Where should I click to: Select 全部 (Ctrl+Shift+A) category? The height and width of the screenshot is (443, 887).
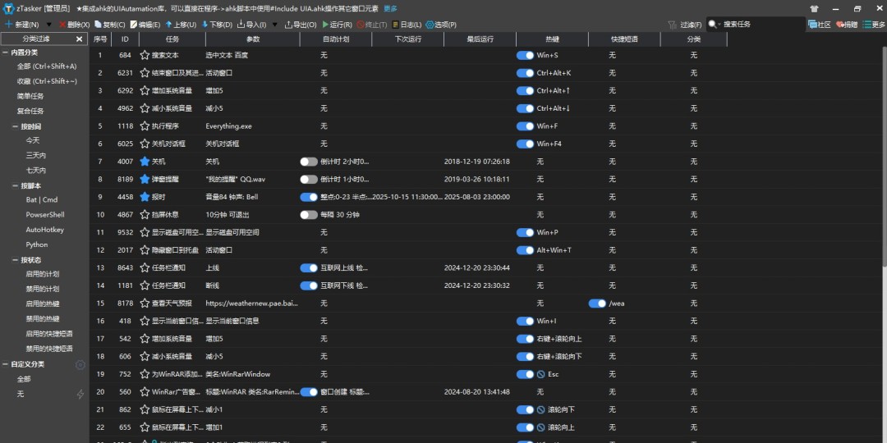coord(47,66)
